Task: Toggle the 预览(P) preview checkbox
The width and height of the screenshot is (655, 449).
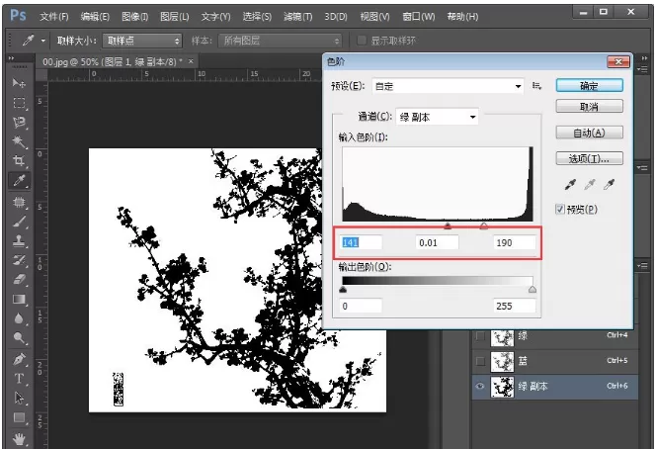Action: point(560,209)
